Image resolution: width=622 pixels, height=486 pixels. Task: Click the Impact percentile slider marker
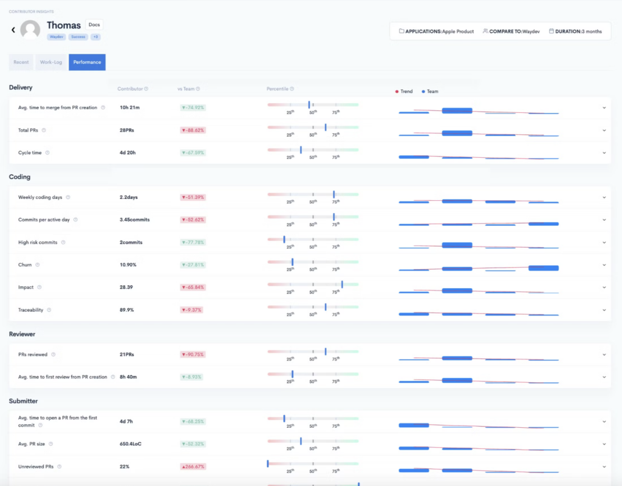pyautogui.click(x=342, y=284)
